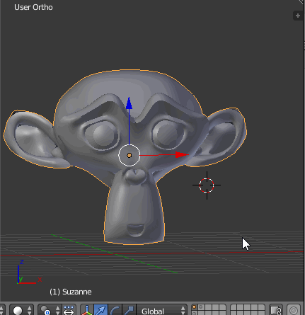Viewport: 305px width, 315px height.
Task: Click the 3D cursor crosshair
Action: click(207, 185)
